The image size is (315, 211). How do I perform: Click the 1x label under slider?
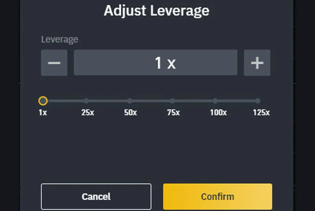43,112
